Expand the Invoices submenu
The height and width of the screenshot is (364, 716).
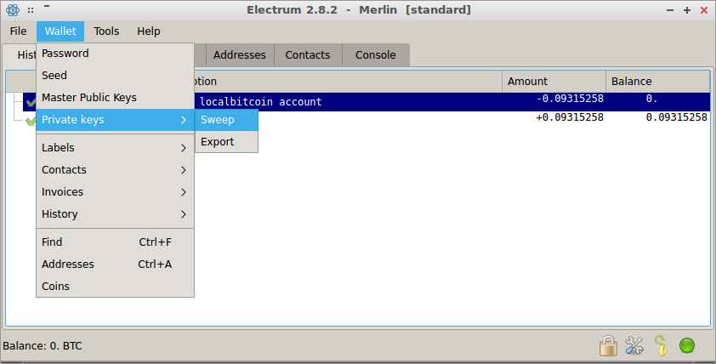click(x=115, y=192)
